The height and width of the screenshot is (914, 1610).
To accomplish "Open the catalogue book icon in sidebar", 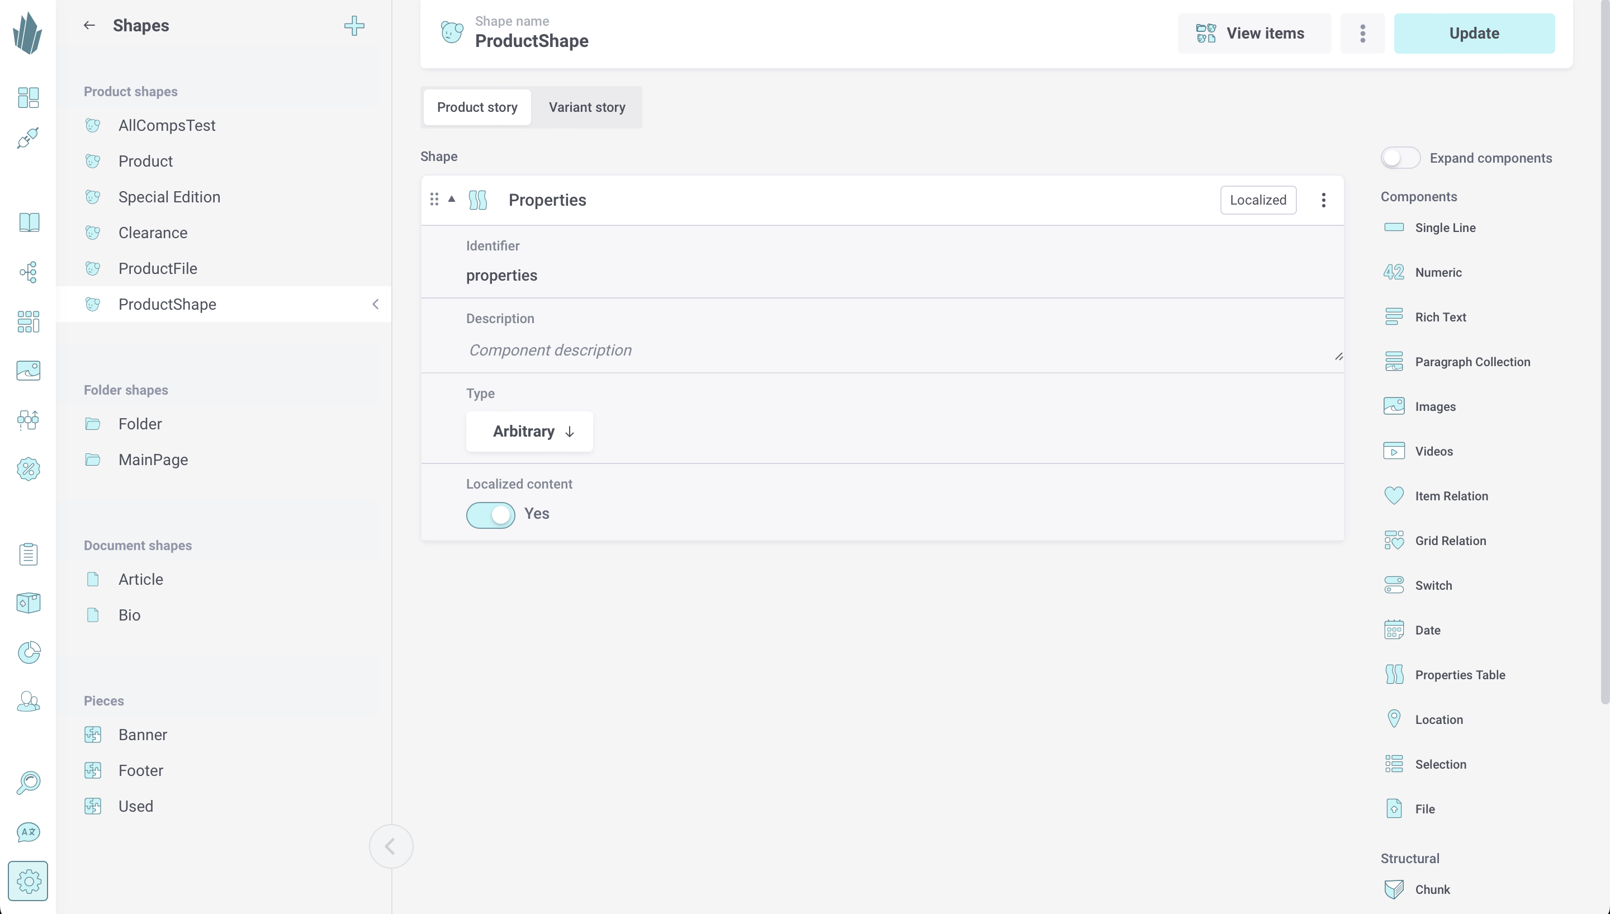I will tap(29, 222).
